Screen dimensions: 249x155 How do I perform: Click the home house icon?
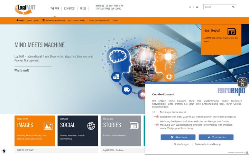18,20
